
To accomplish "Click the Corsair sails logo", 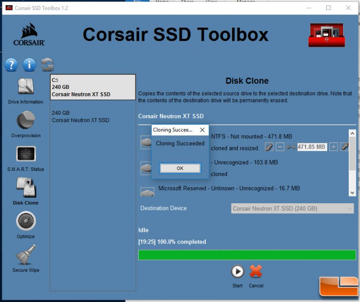I will tap(29, 34).
